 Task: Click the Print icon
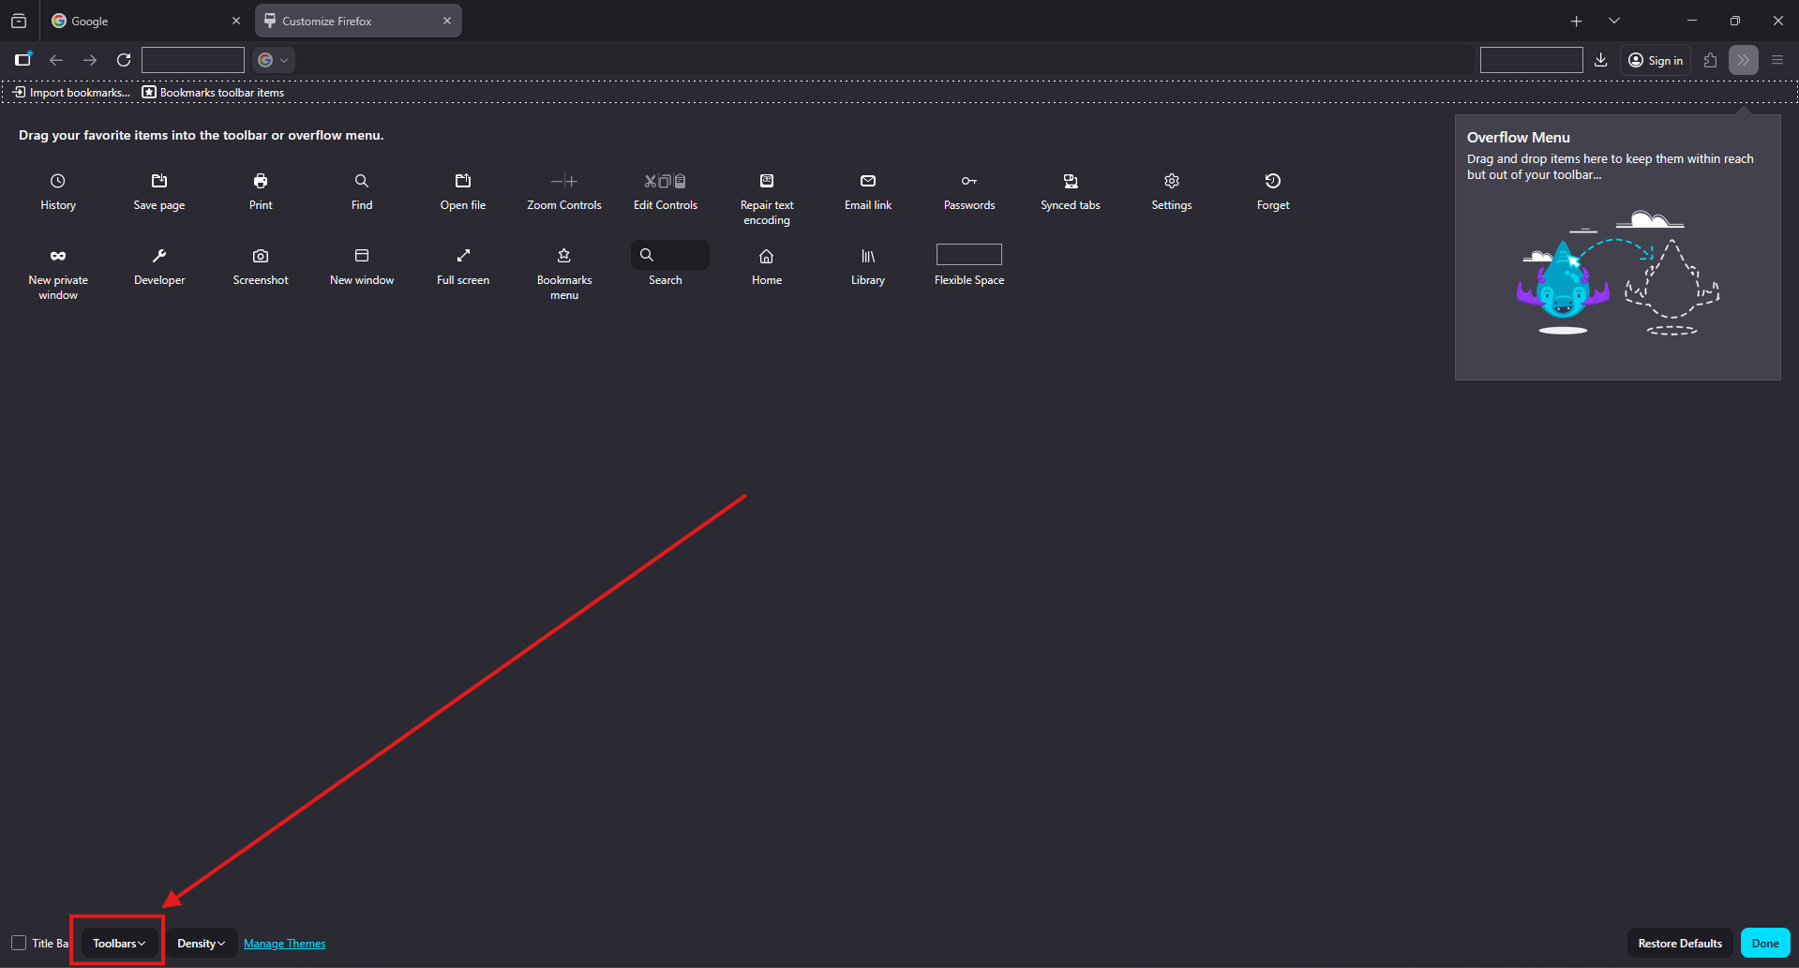[261, 181]
